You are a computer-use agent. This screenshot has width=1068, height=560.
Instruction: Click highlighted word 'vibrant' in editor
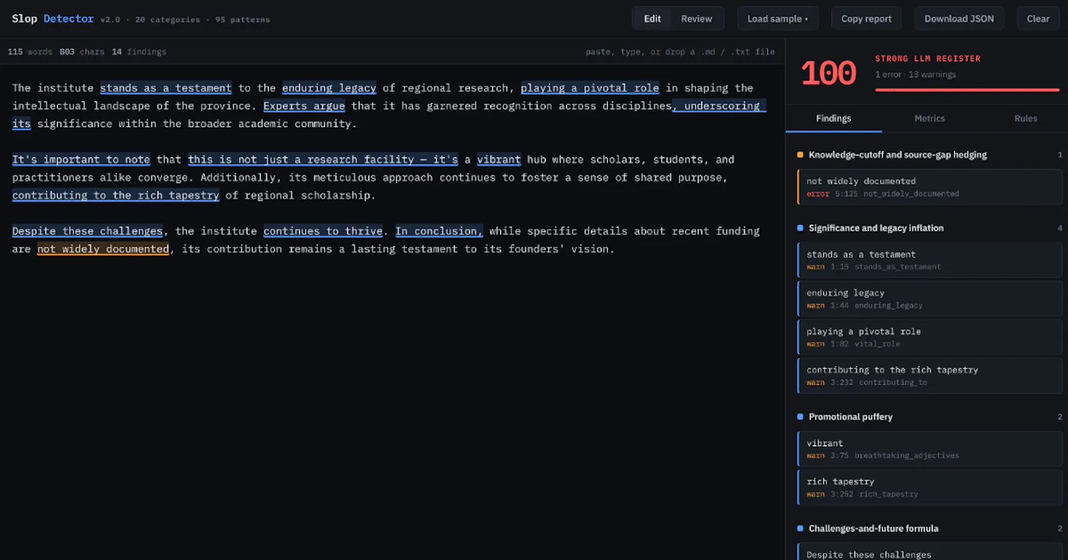click(x=499, y=159)
